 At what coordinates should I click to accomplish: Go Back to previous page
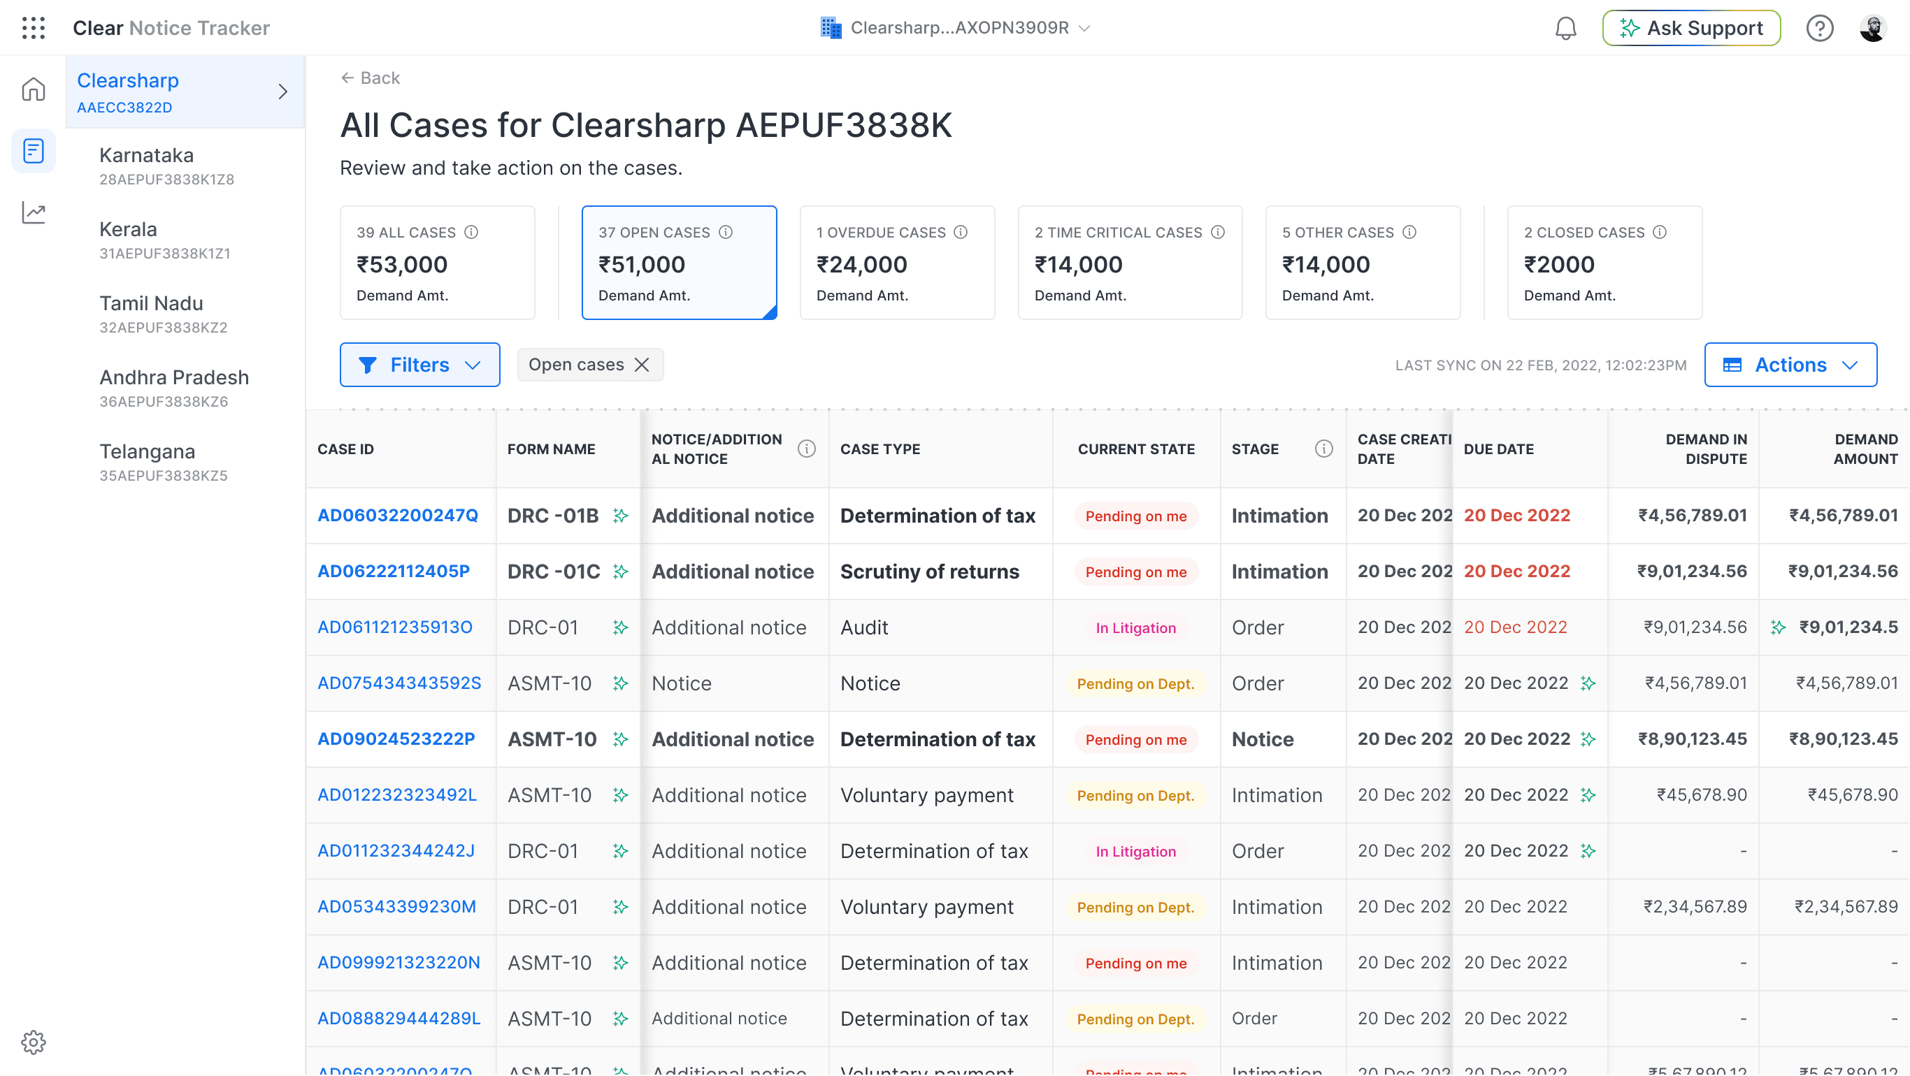click(x=370, y=78)
